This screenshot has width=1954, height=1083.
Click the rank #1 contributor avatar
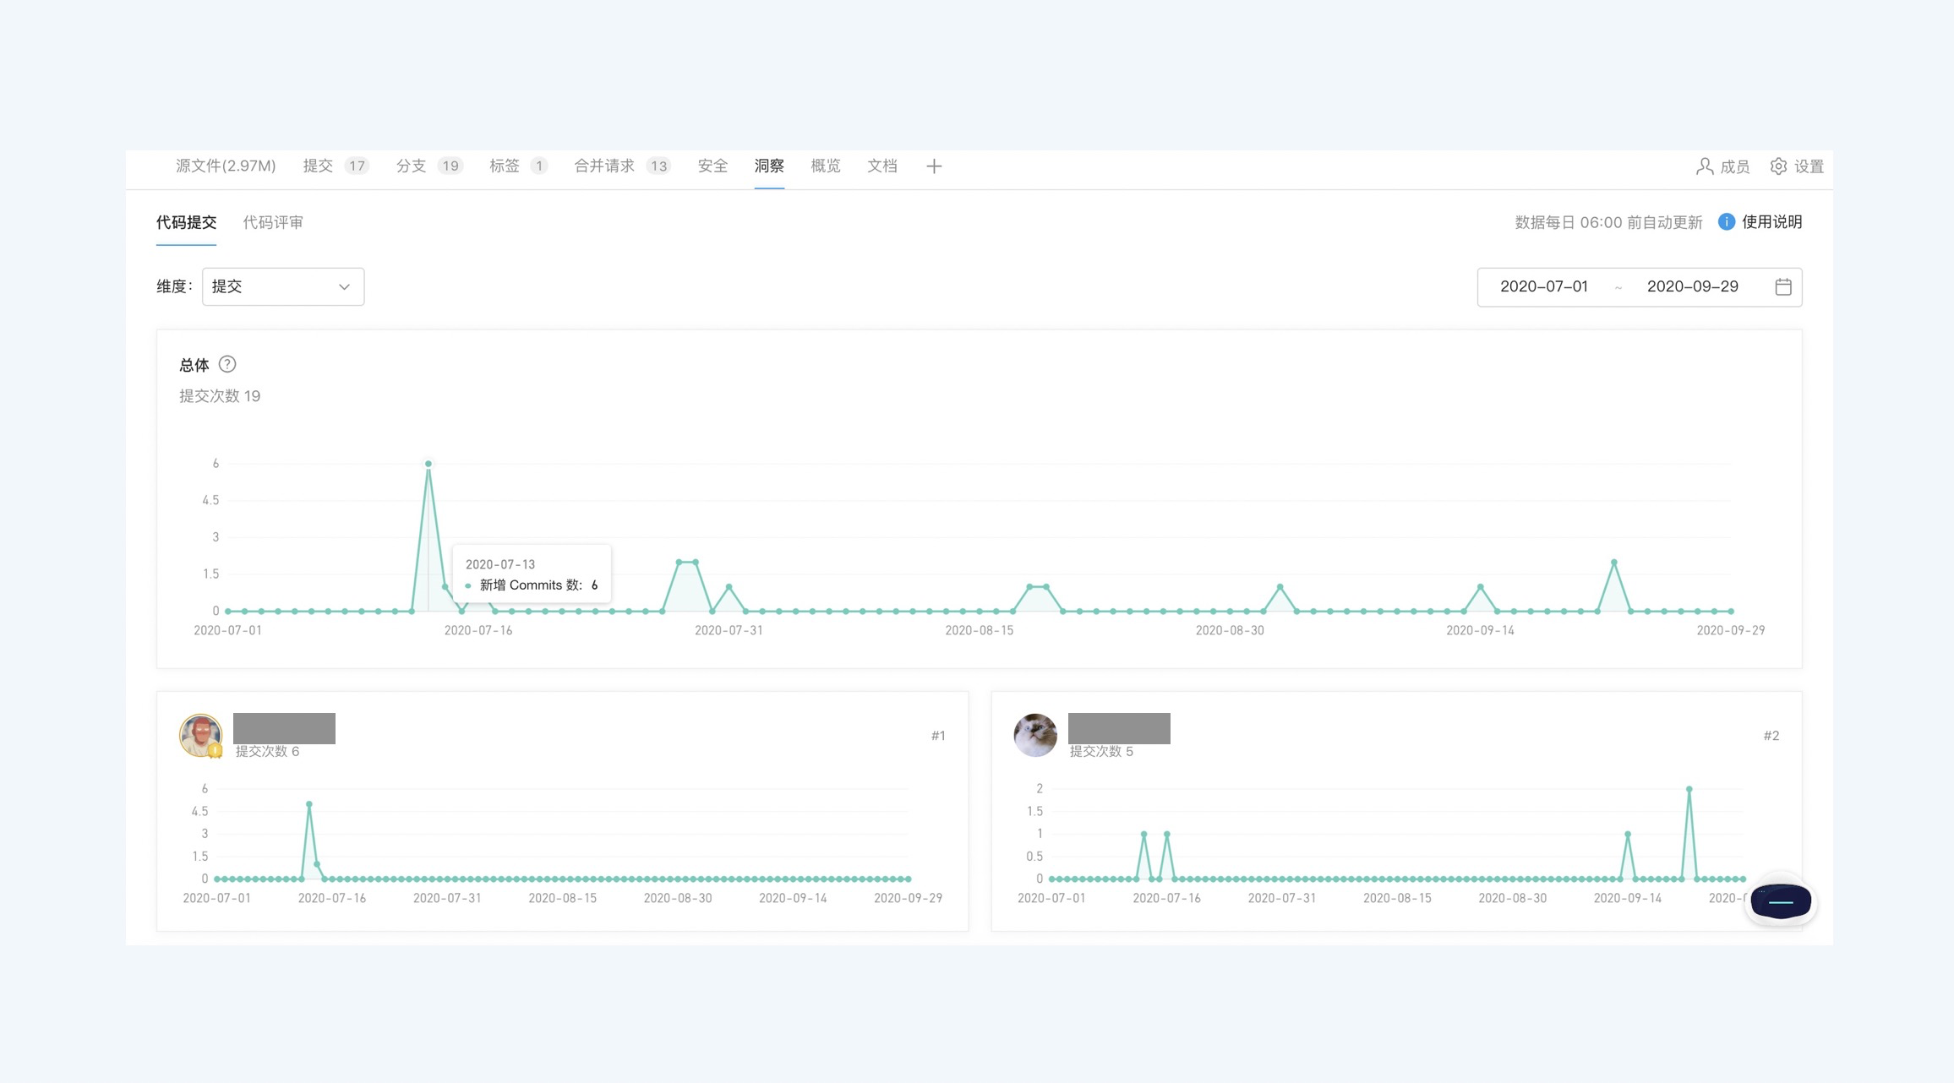click(x=200, y=735)
